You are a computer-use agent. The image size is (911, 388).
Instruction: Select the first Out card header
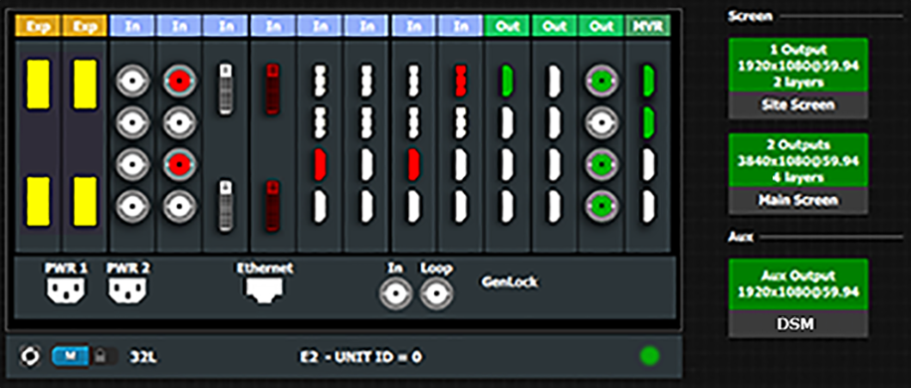507,26
